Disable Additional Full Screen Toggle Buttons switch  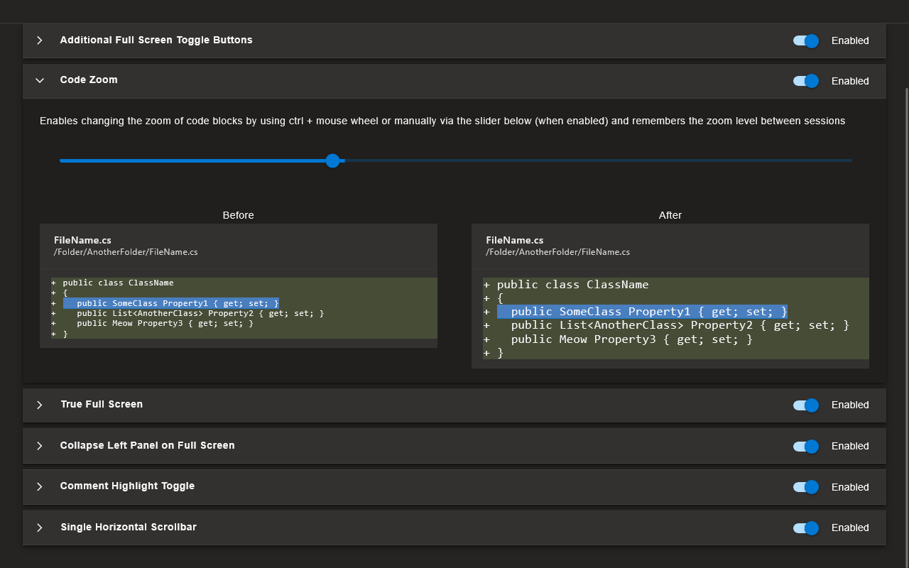click(x=806, y=40)
